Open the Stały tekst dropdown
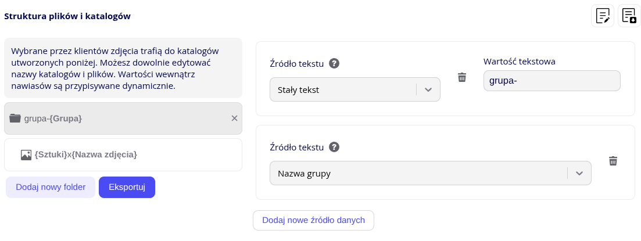 coord(343,90)
